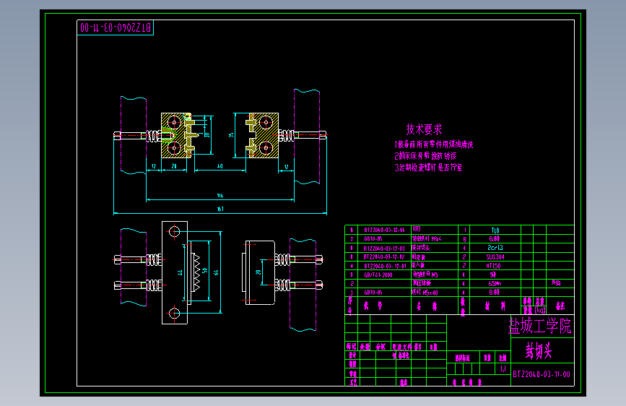The width and height of the screenshot is (626, 406).
Task: Select the 64 dimension in the lower view
Action: coord(216,272)
